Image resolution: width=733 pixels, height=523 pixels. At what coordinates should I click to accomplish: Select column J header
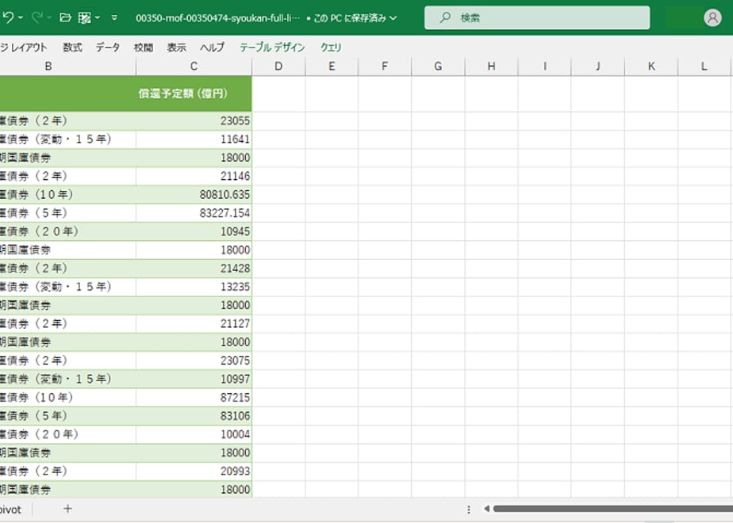598,67
